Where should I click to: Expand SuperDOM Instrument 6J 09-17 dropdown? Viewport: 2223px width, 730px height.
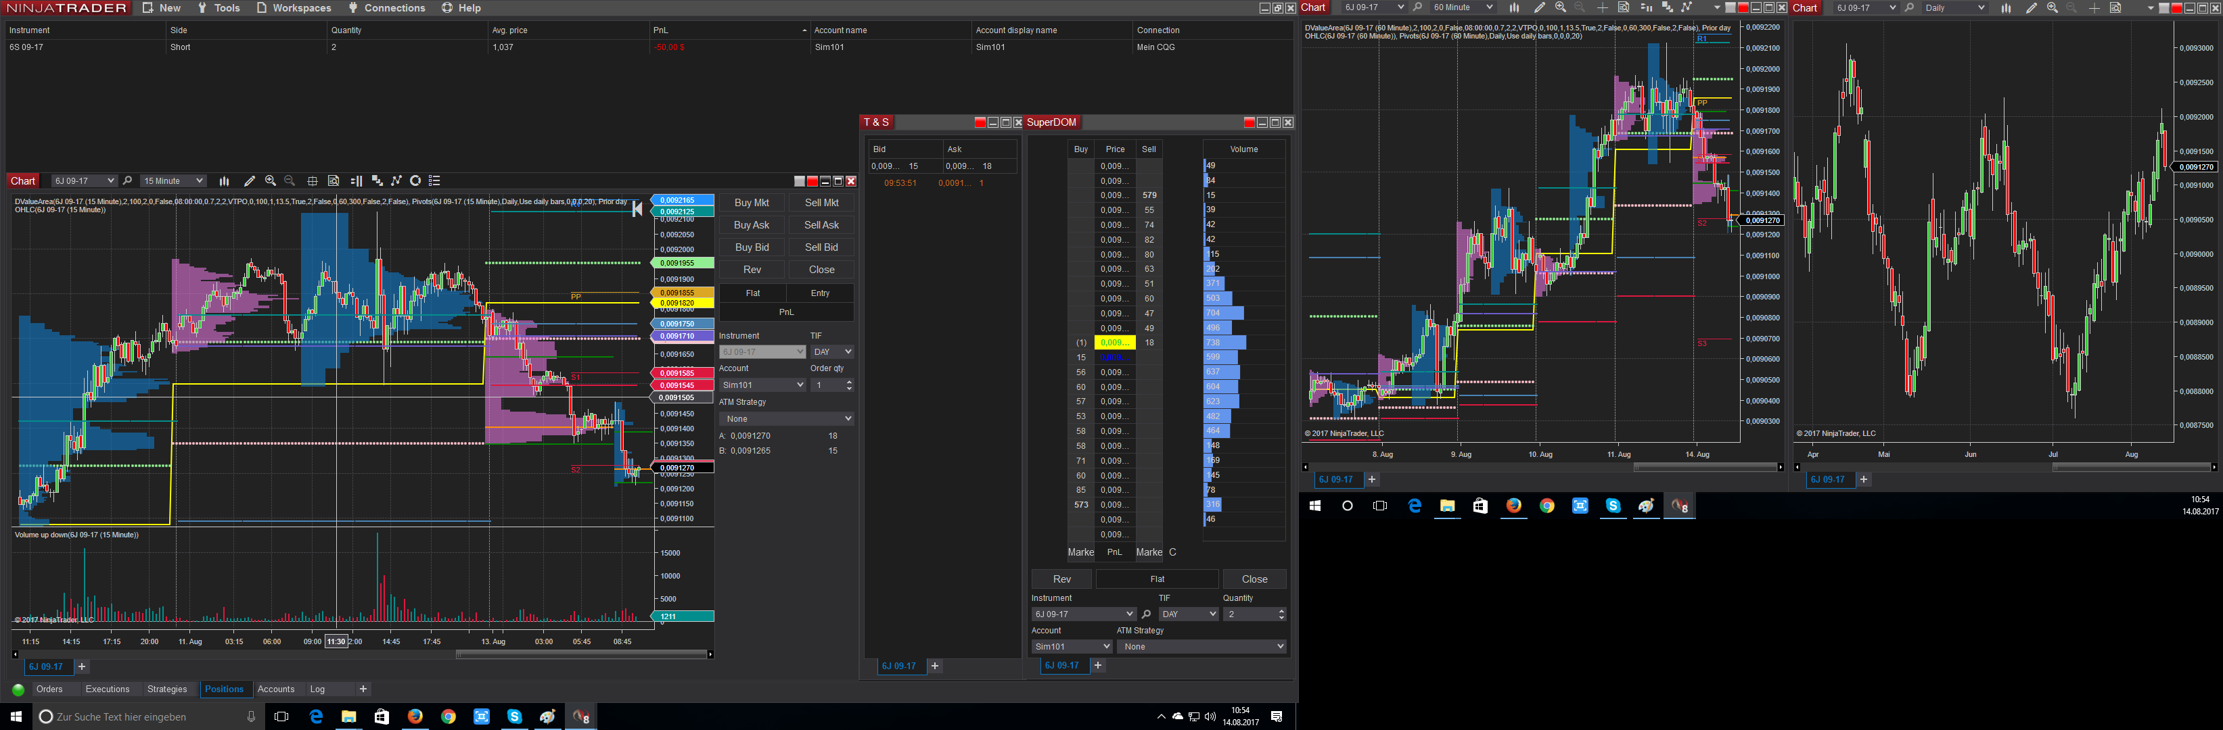pos(1083,614)
